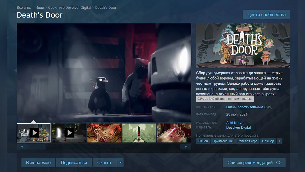Open Серия игр Devolver Digital breadcrumb
305x172 pixels.
click(69, 7)
